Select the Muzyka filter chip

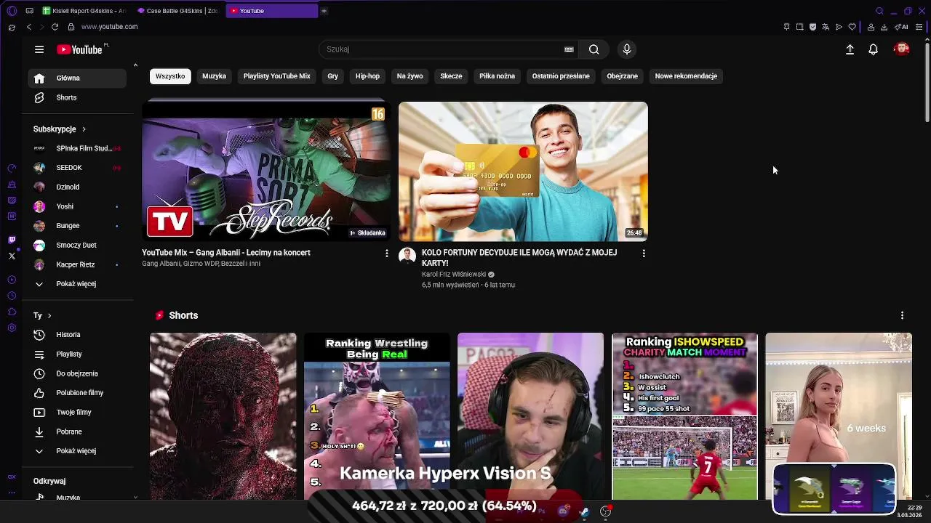214,76
